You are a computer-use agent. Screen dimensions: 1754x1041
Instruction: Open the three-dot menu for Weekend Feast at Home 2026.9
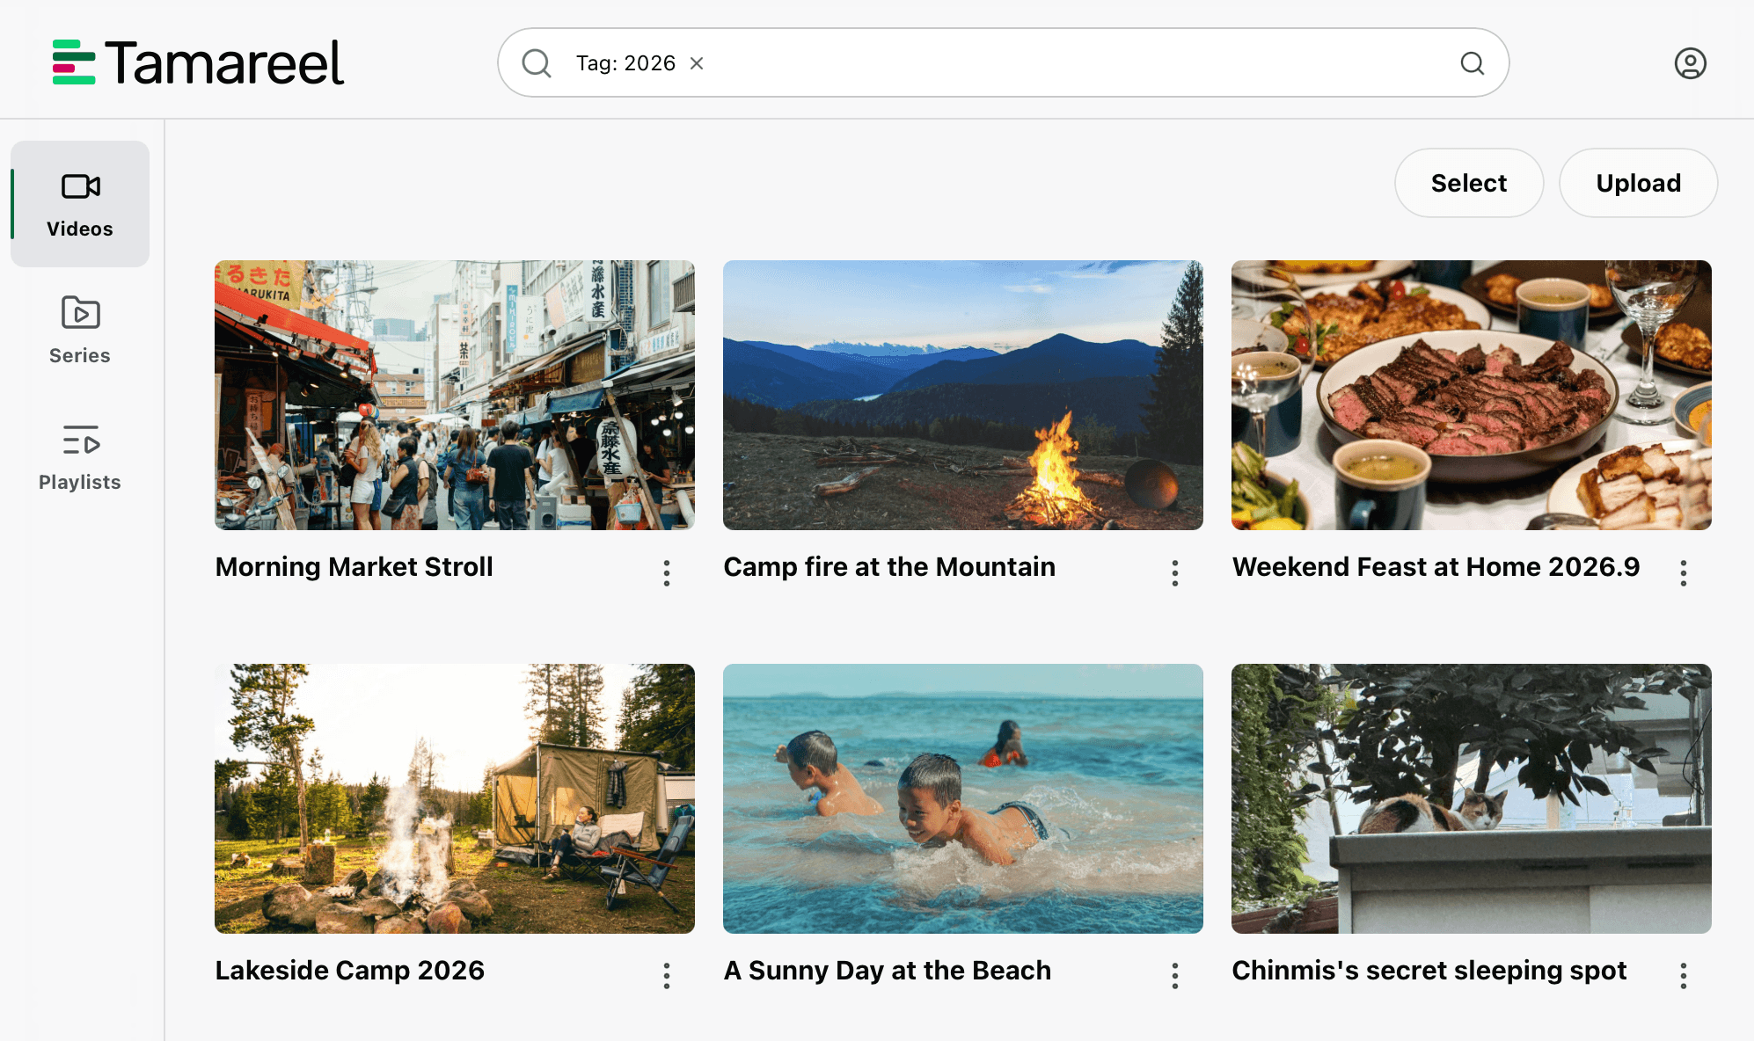point(1684,573)
